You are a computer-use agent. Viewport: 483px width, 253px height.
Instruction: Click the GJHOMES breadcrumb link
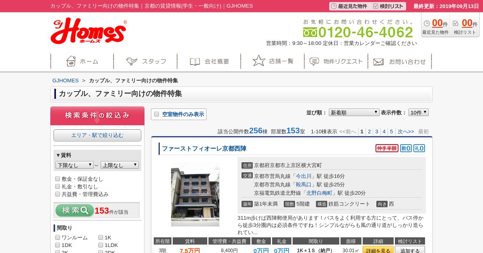point(66,80)
